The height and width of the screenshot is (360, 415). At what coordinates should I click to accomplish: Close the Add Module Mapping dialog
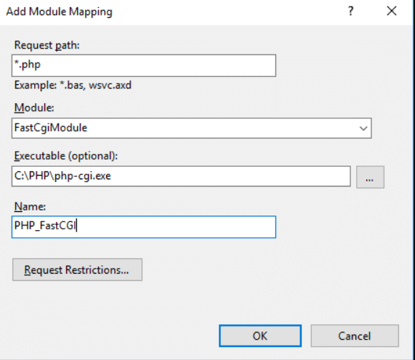pyautogui.click(x=392, y=11)
